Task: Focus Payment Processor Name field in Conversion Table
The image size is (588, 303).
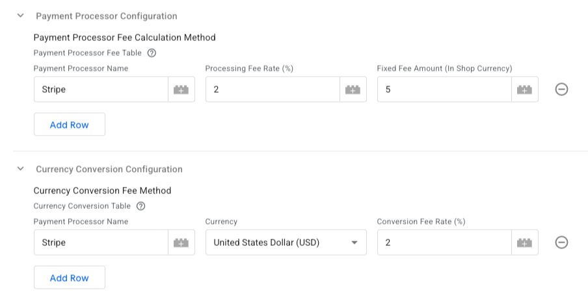Action: point(101,243)
